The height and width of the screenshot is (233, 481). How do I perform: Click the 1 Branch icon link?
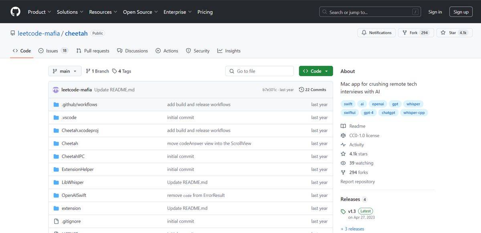(88, 71)
